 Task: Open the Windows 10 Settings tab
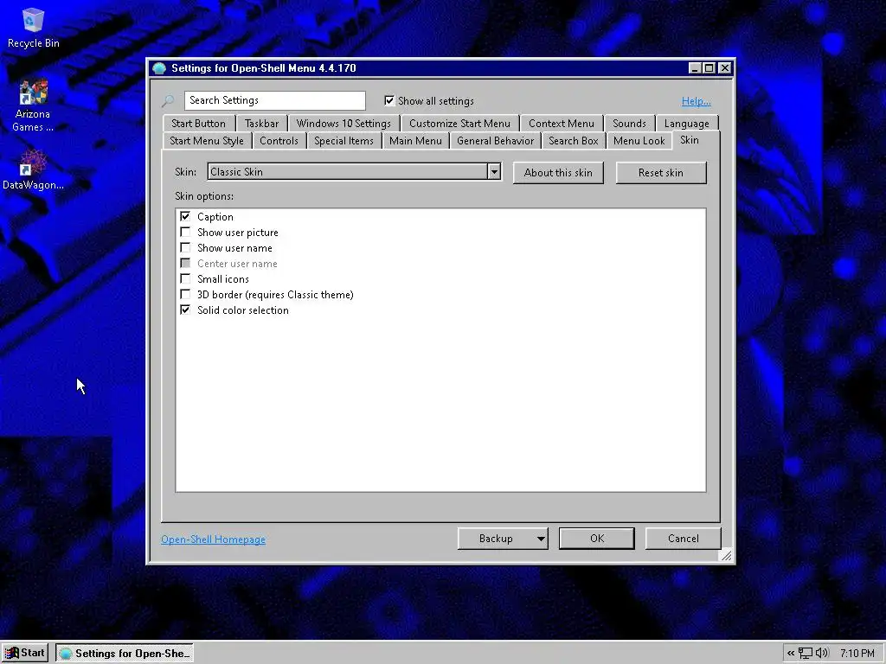point(343,123)
